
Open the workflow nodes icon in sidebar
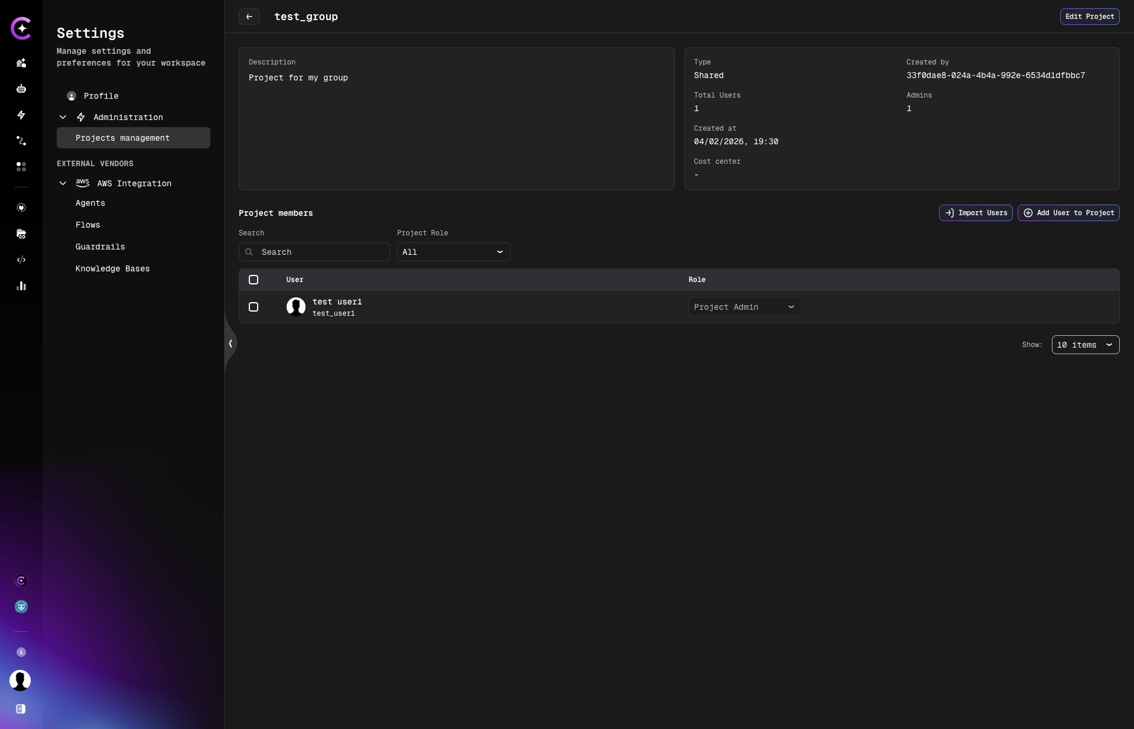pos(21,141)
